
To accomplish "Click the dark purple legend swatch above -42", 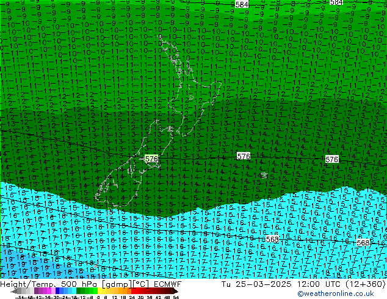I will point(36,290).
